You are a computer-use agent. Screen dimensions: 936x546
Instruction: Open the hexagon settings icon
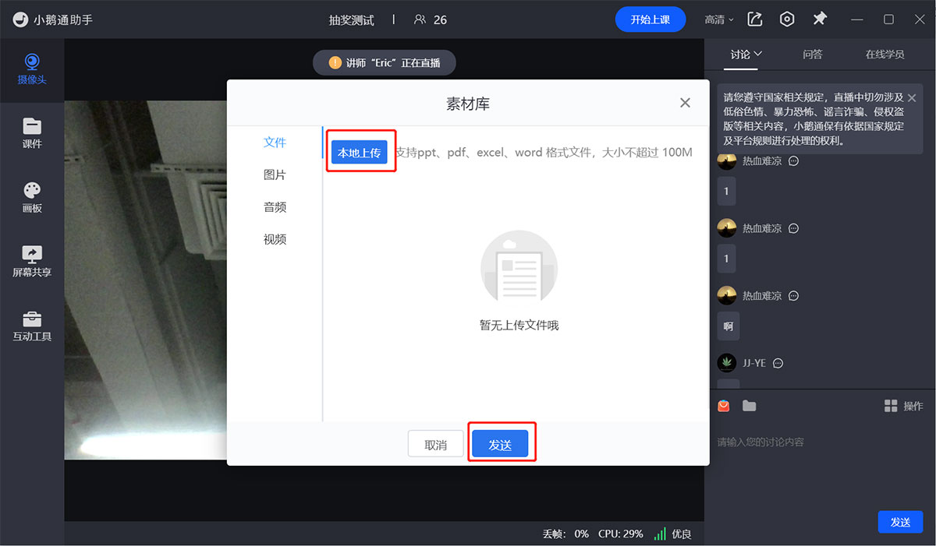(787, 19)
